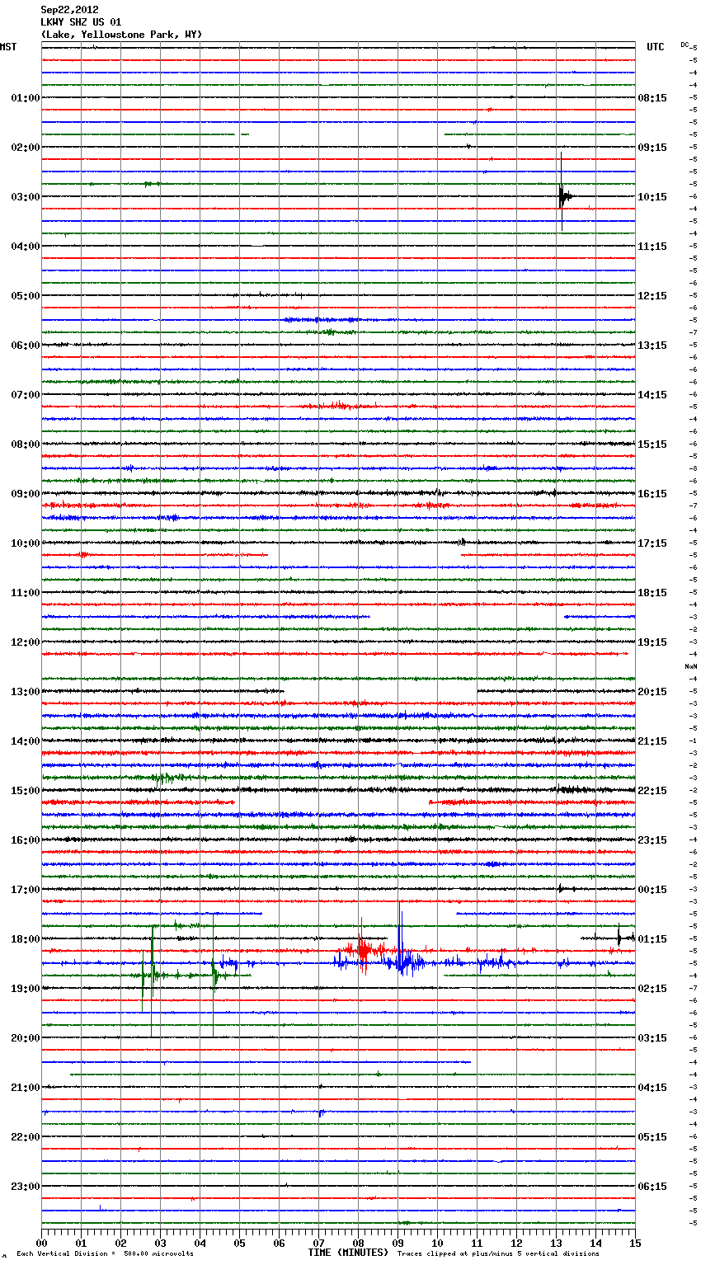This screenshot has height=1265, width=701.
Task: Select the 18:00 MST time label
Action: coord(25,939)
